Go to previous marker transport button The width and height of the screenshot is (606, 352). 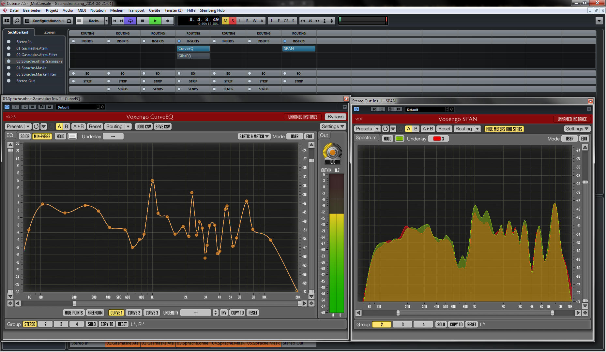[x=114, y=21]
